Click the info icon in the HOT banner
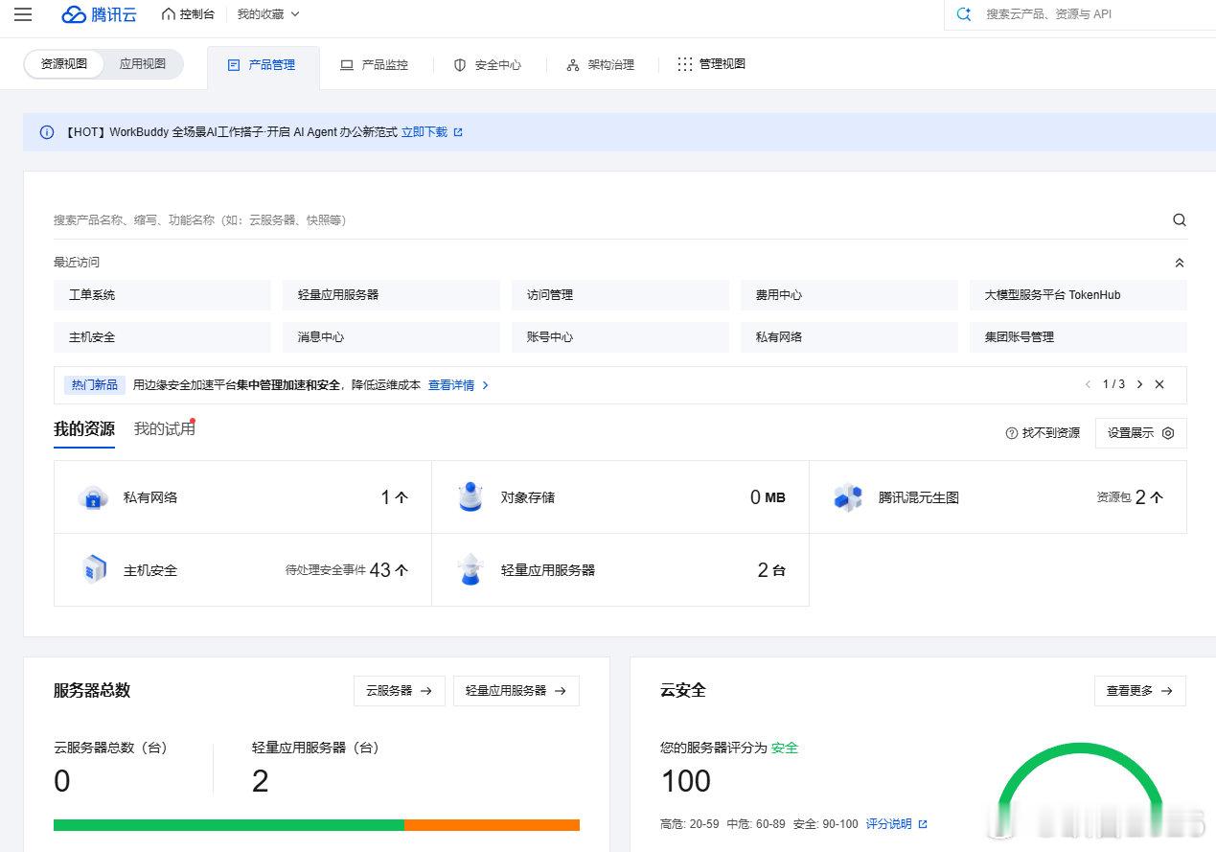This screenshot has height=852, width=1216. [46, 132]
